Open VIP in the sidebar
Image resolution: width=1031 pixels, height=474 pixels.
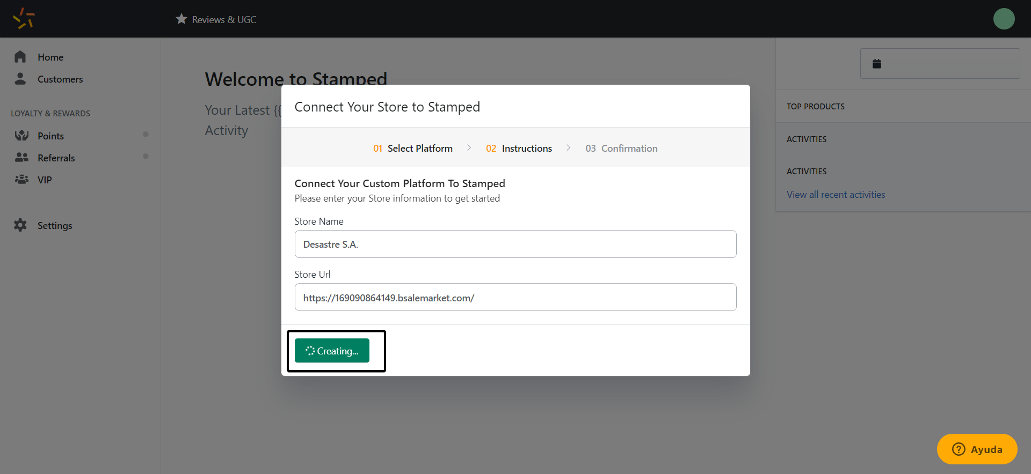(45, 180)
